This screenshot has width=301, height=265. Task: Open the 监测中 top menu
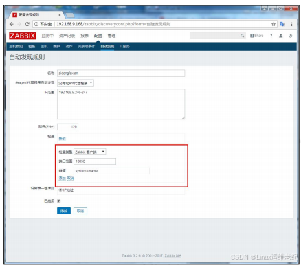47,36
